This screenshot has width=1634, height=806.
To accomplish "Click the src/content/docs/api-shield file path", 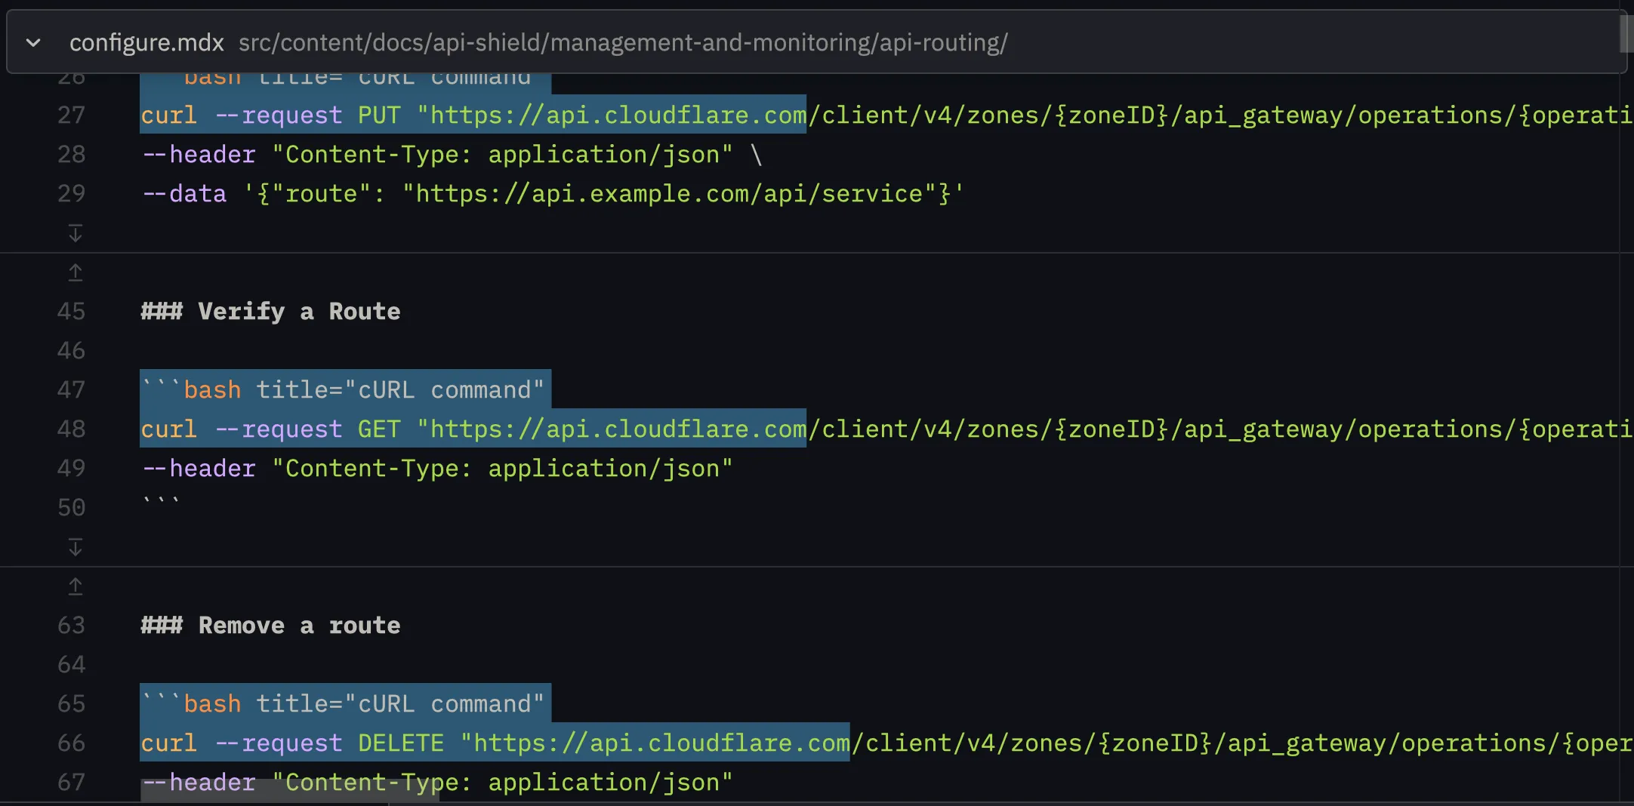I will 623,43.
